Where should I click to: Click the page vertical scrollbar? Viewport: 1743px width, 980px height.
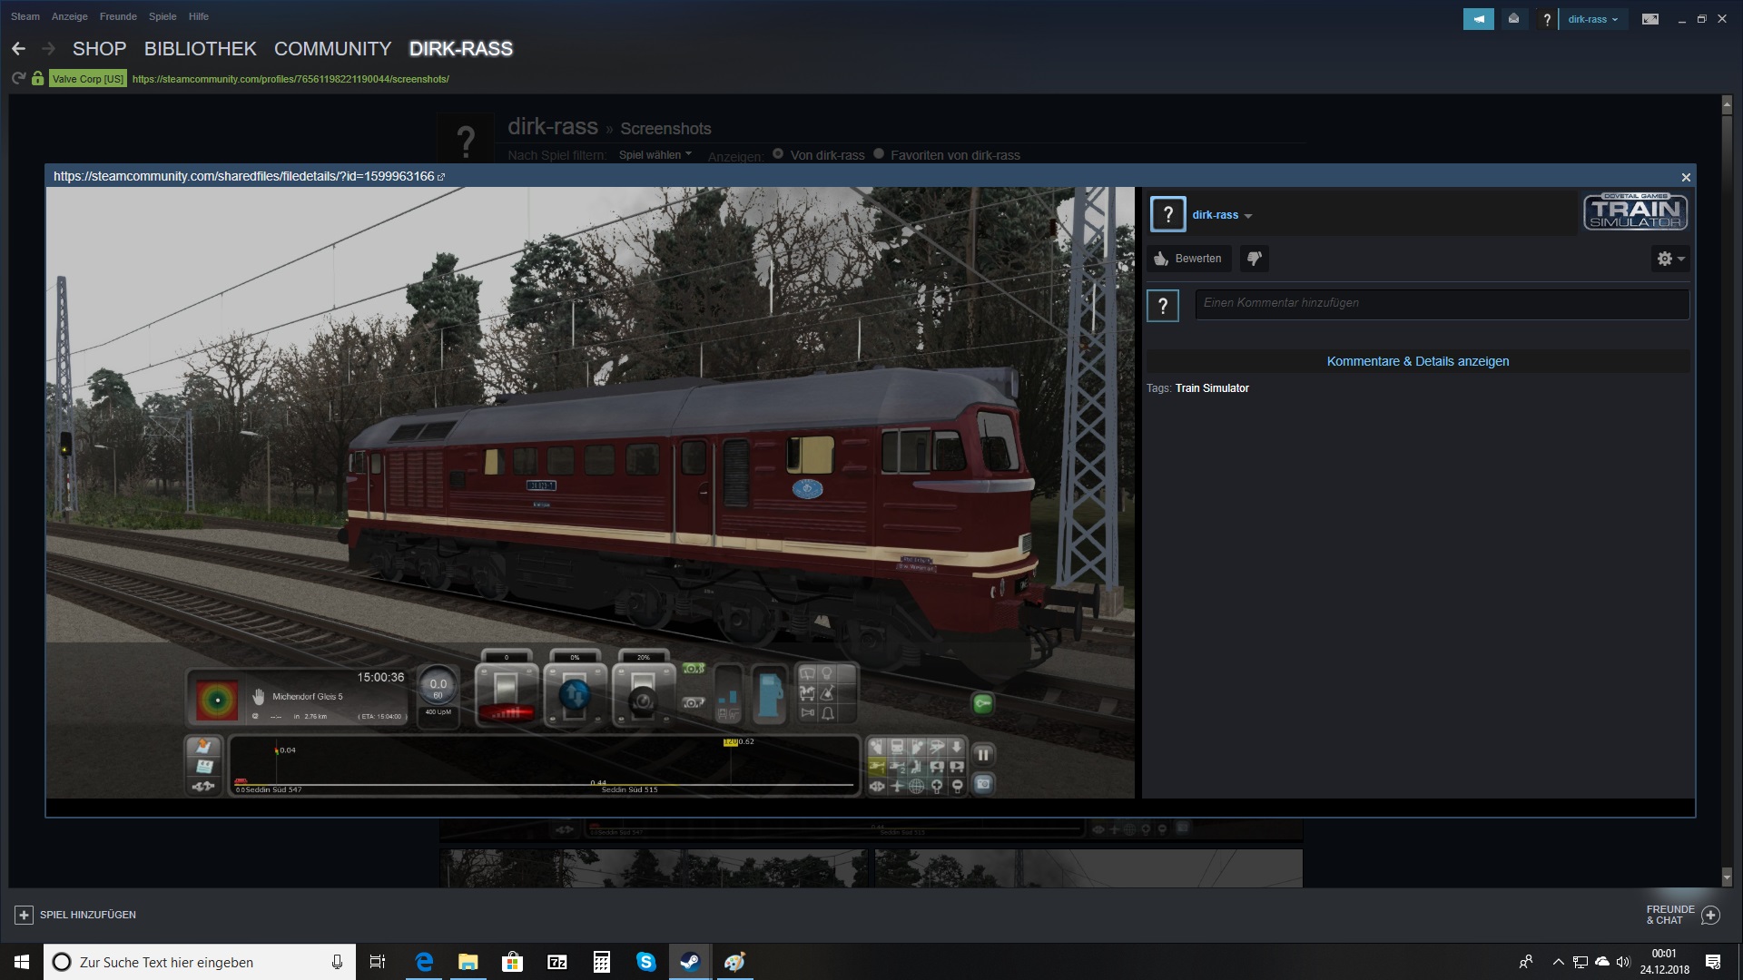[x=1727, y=490]
